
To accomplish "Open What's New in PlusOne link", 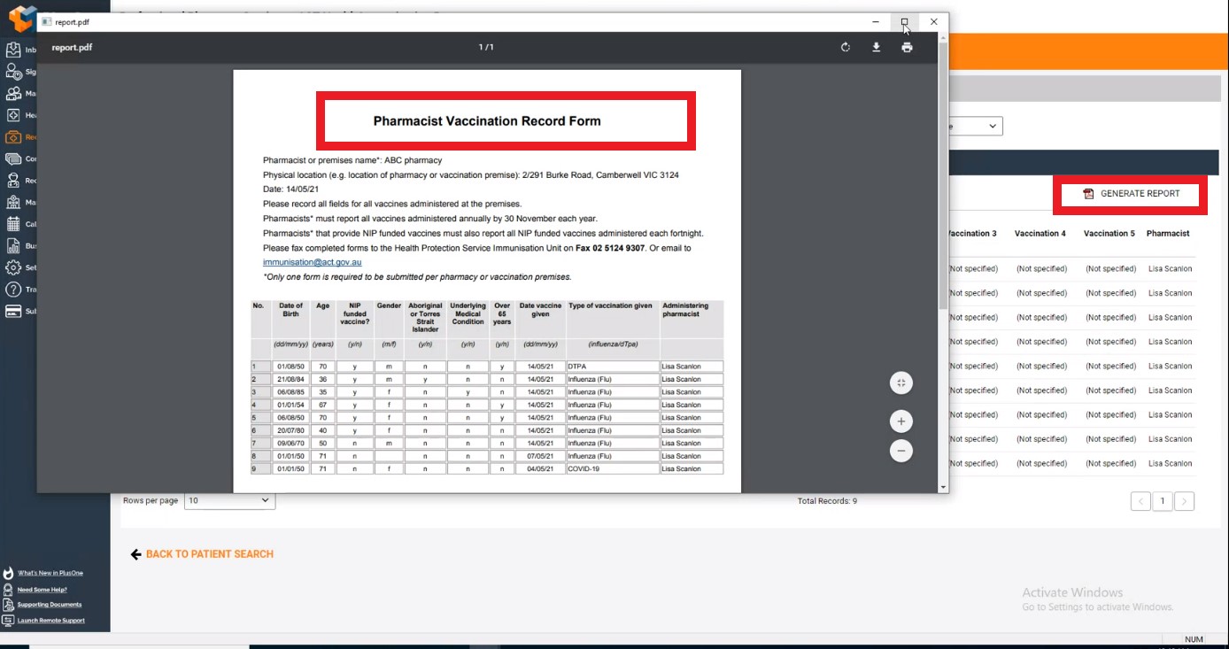I will [x=50, y=573].
